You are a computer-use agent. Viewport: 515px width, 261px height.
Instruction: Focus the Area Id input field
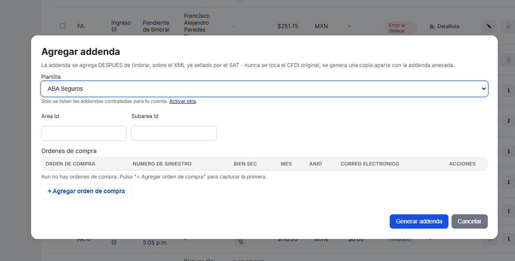point(84,133)
